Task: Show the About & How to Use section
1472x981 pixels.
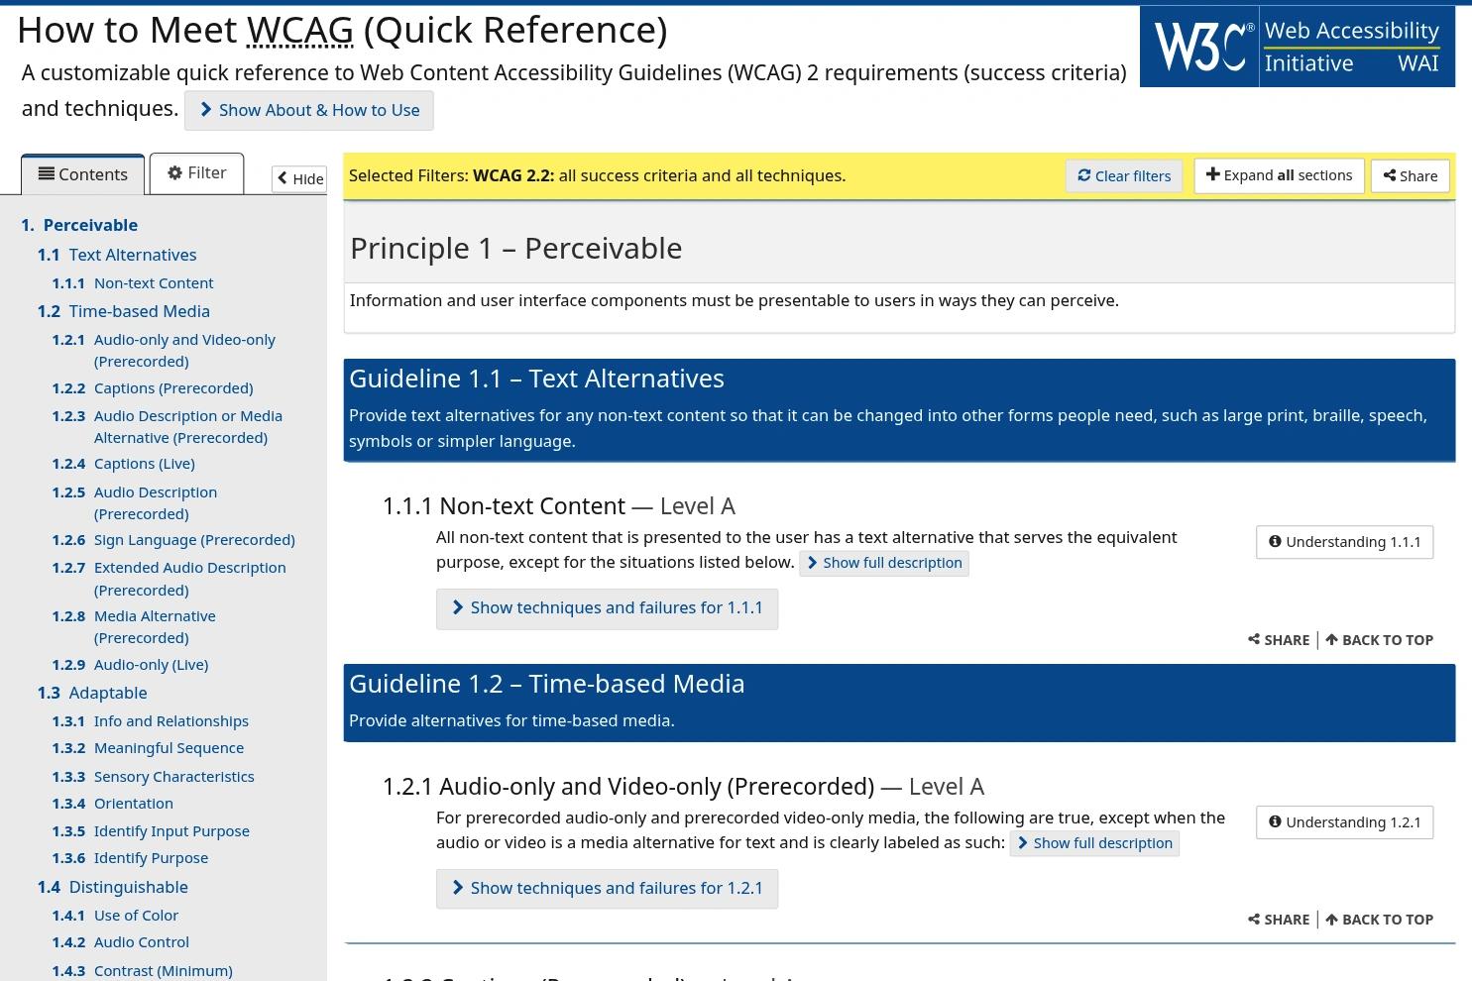Action: coord(308,110)
